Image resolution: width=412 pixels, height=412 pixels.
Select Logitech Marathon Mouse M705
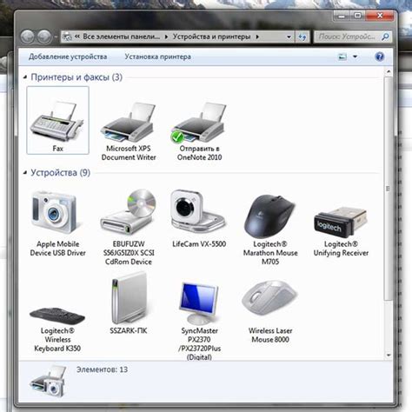tap(270, 229)
